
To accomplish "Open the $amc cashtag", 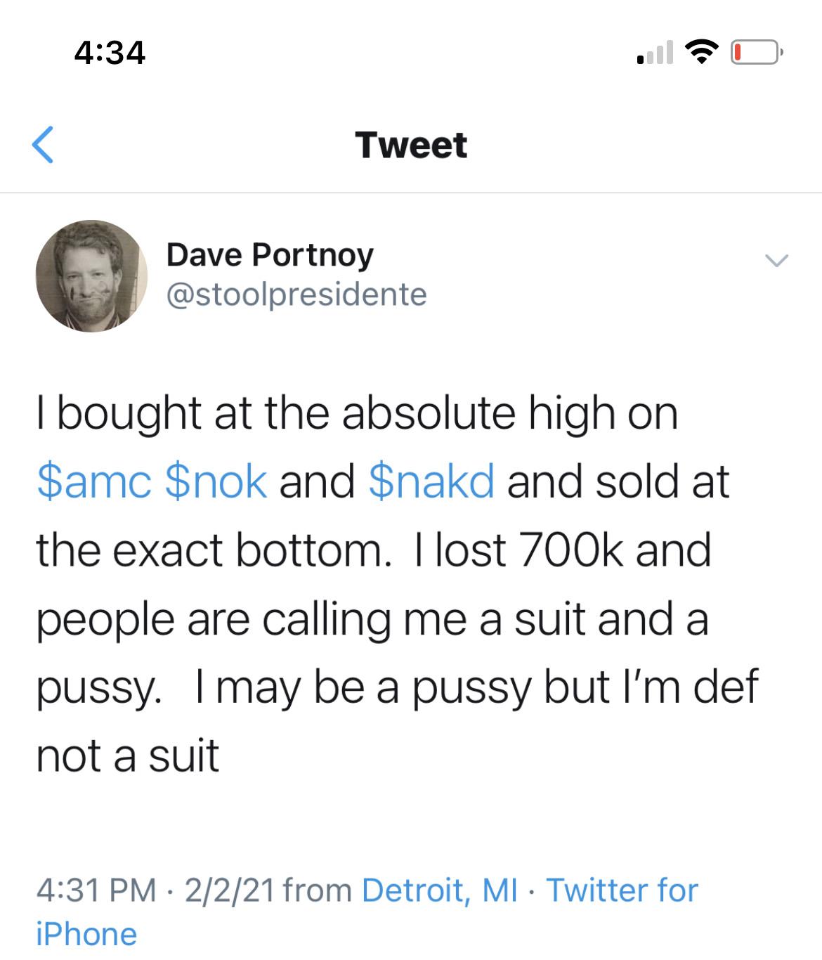I will coord(93,481).
